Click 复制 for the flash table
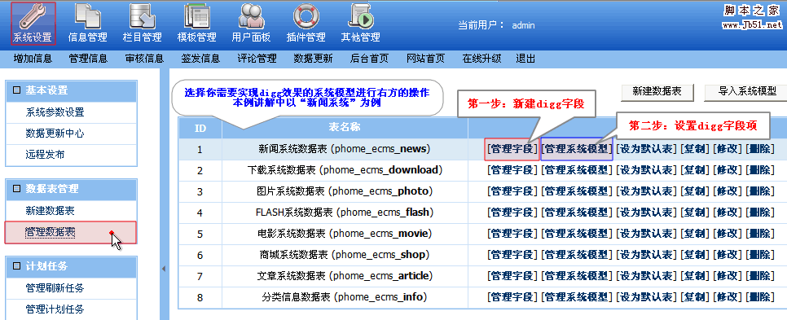787x320 pixels. 695,213
